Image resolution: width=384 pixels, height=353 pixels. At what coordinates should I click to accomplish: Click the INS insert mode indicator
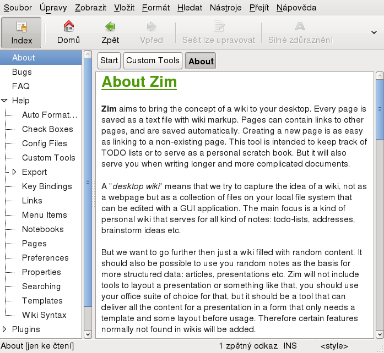(x=290, y=346)
